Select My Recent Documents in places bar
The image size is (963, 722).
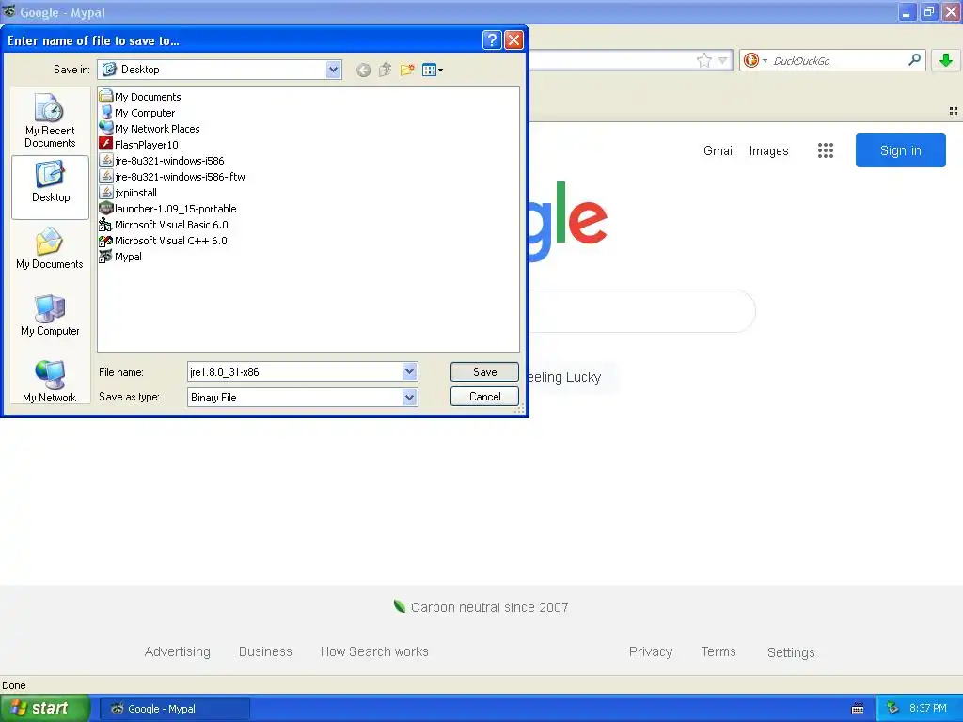click(x=50, y=120)
